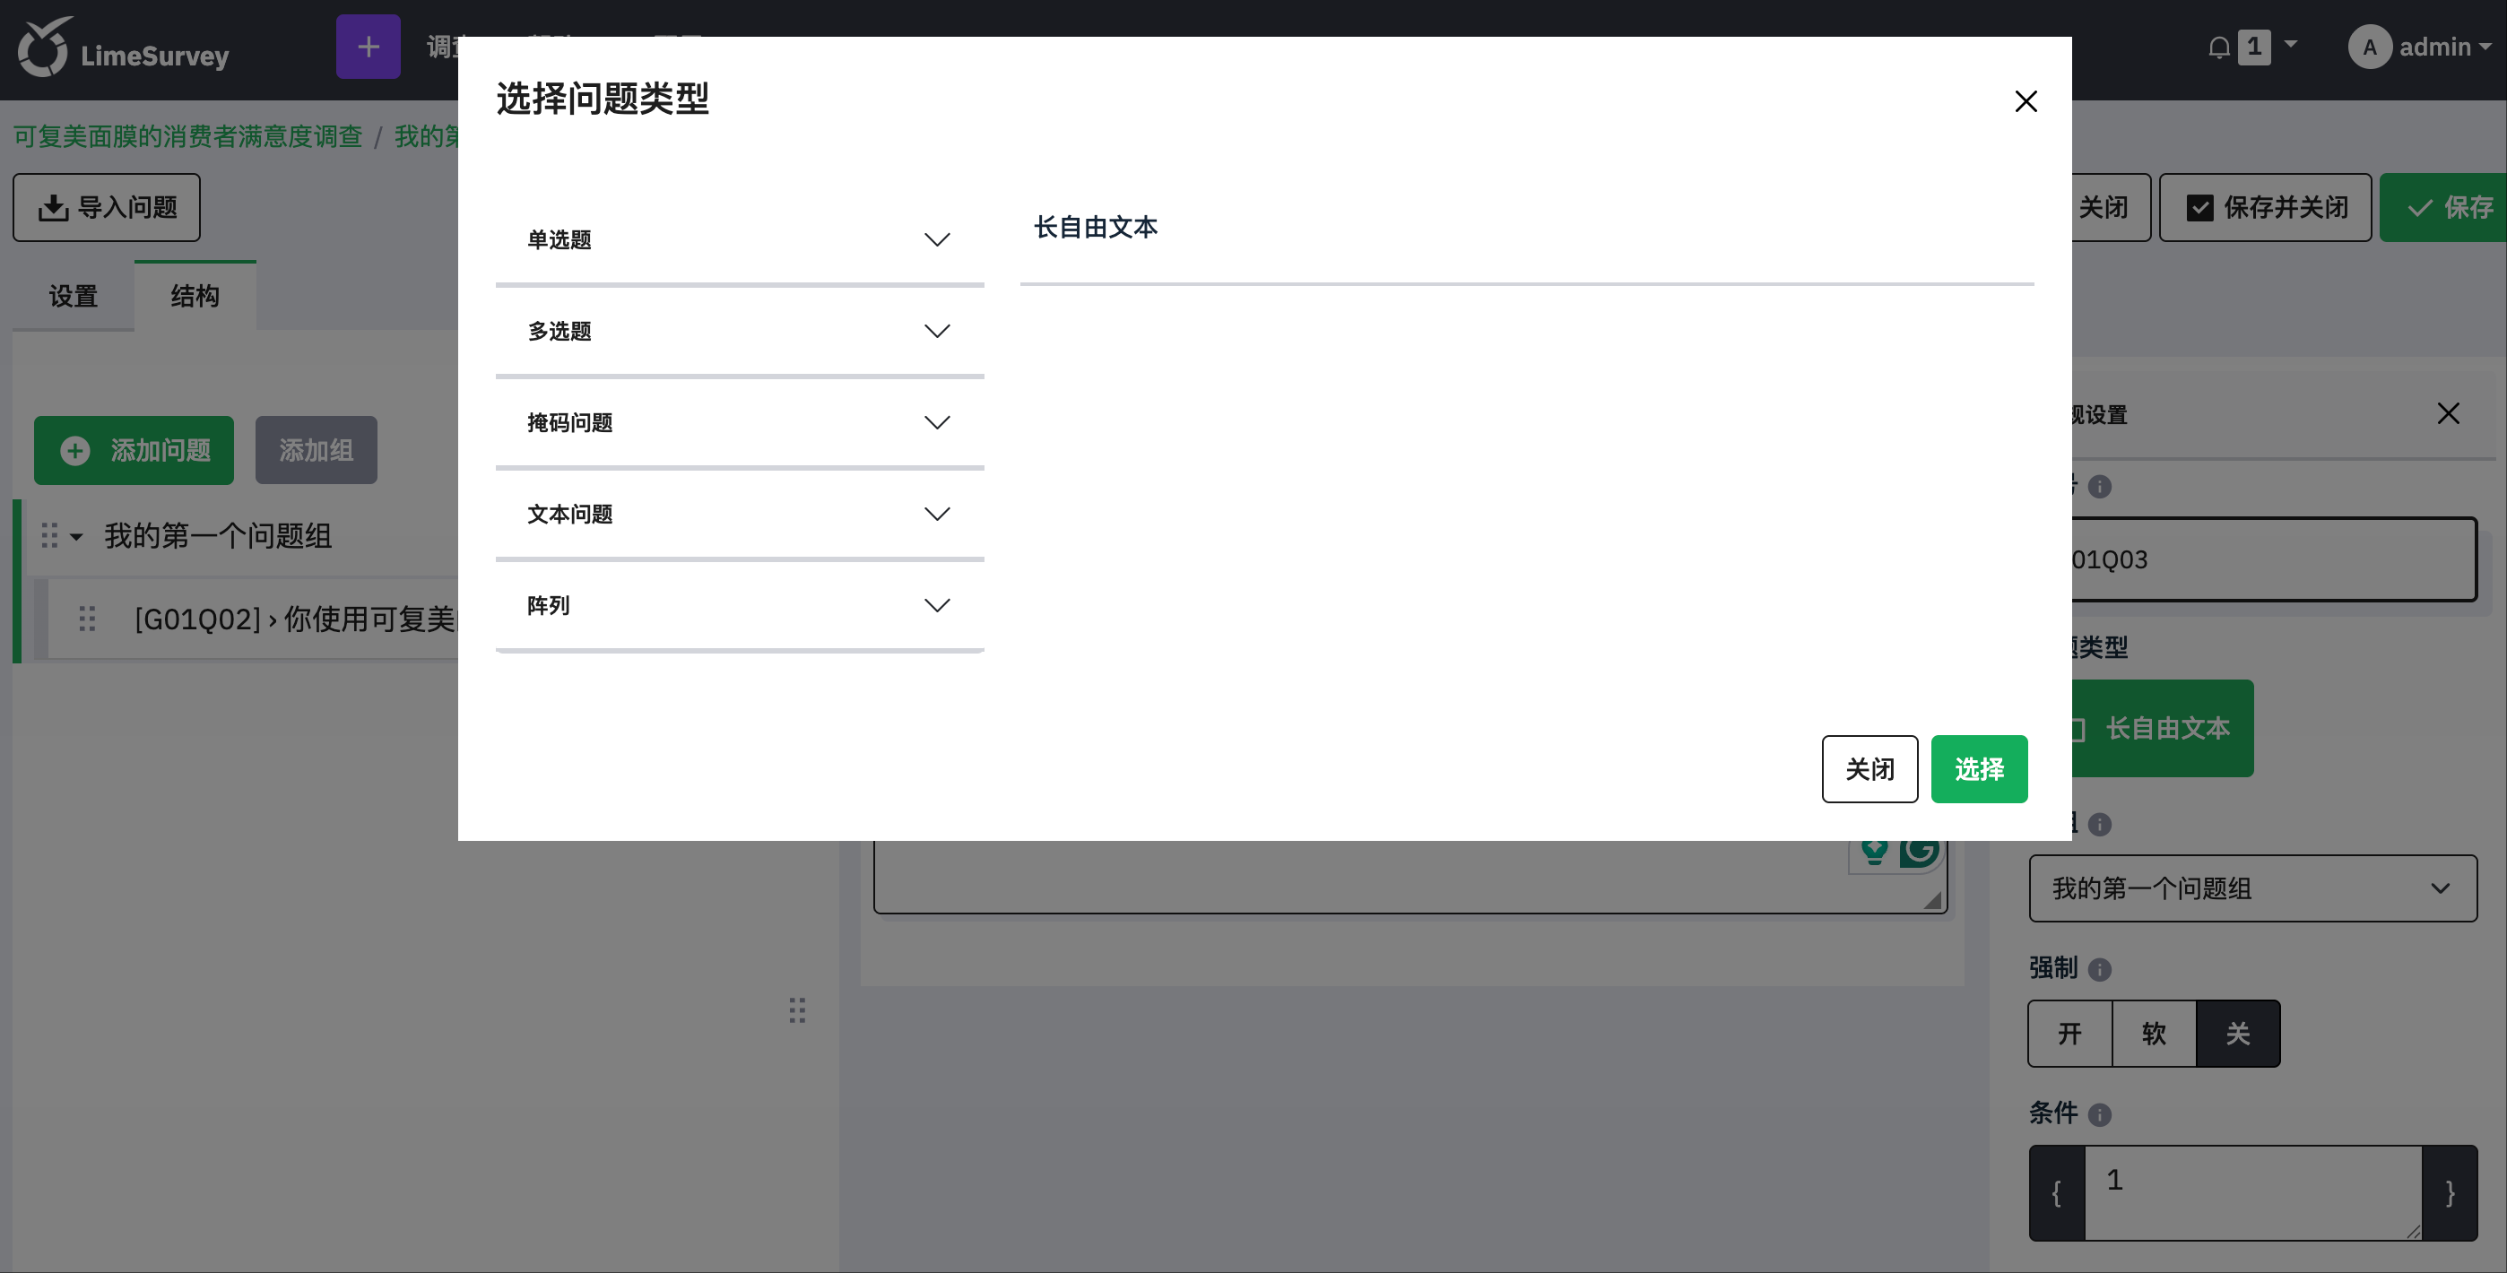Click the 导入问题 button
Viewport: 2507px width, 1273px height.
pos(106,207)
